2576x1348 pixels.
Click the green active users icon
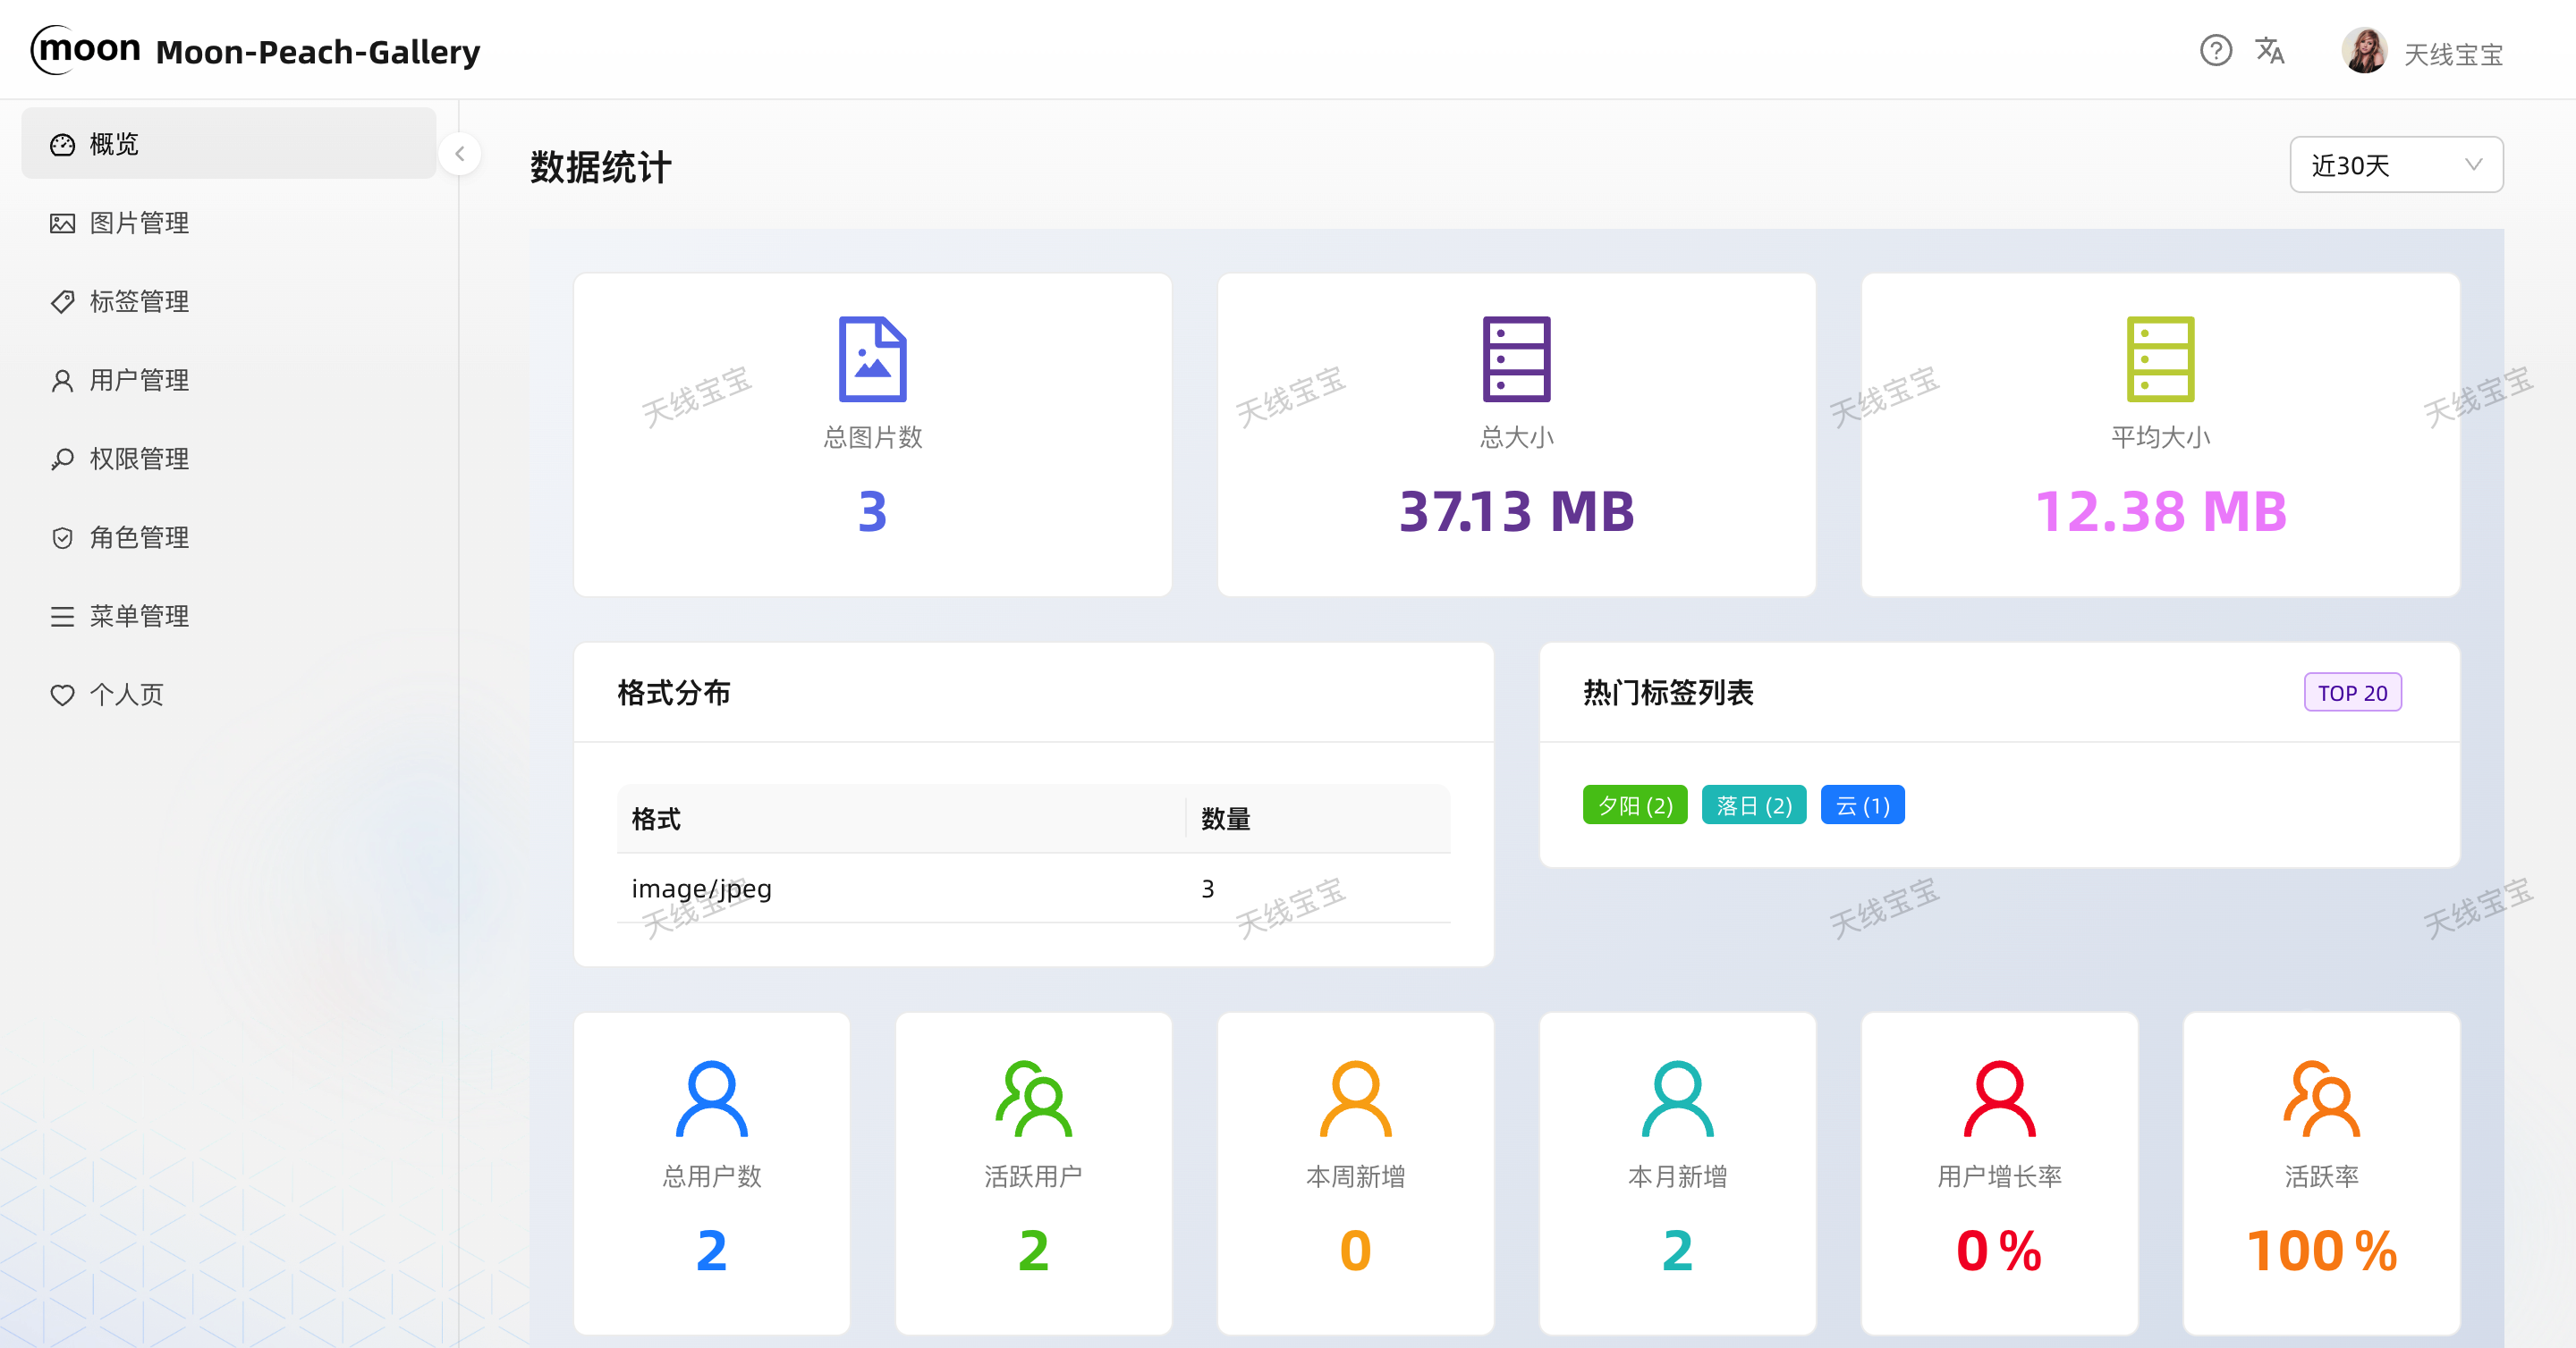(1033, 1099)
